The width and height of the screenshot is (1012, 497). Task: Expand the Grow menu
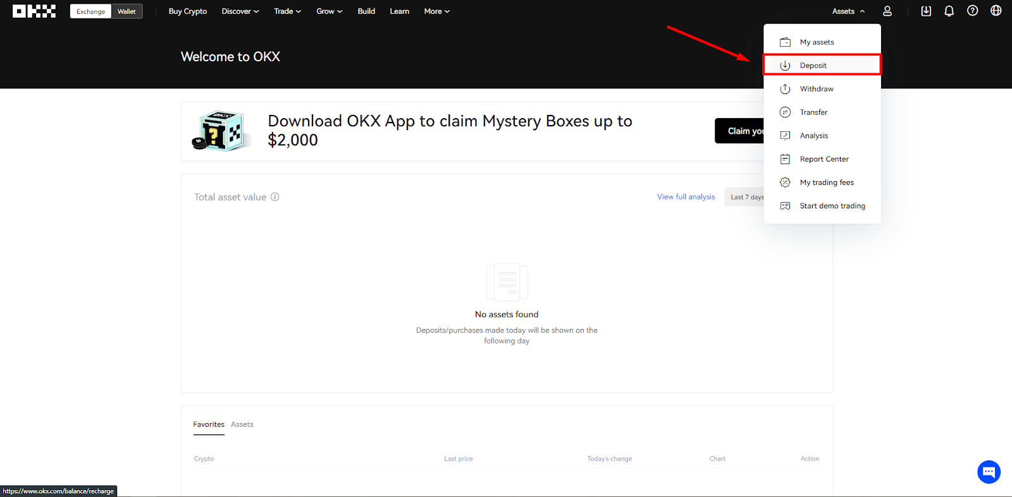click(330, 11)
